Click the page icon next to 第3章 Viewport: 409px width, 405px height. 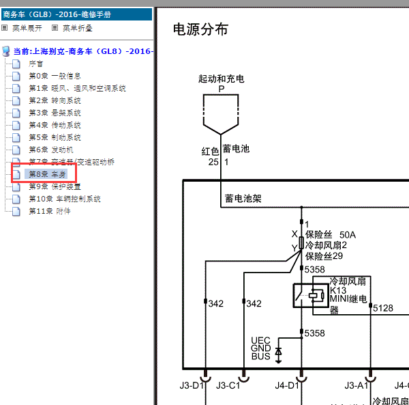click(16, 113)
